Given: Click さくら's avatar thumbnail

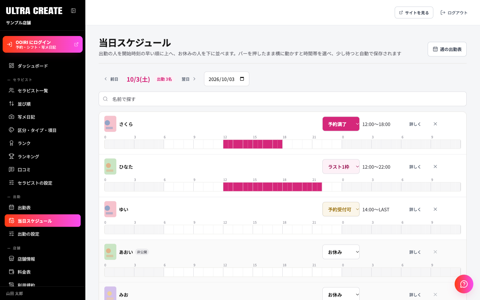Looking at the screenshot, I should pyautogui.click(x=110, y=124).
